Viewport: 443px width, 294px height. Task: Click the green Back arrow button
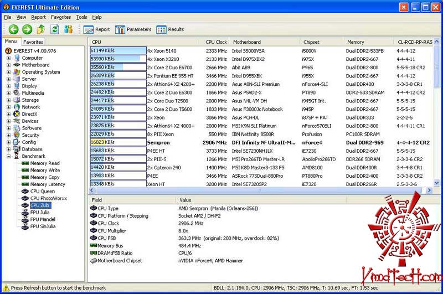(13, 29)
